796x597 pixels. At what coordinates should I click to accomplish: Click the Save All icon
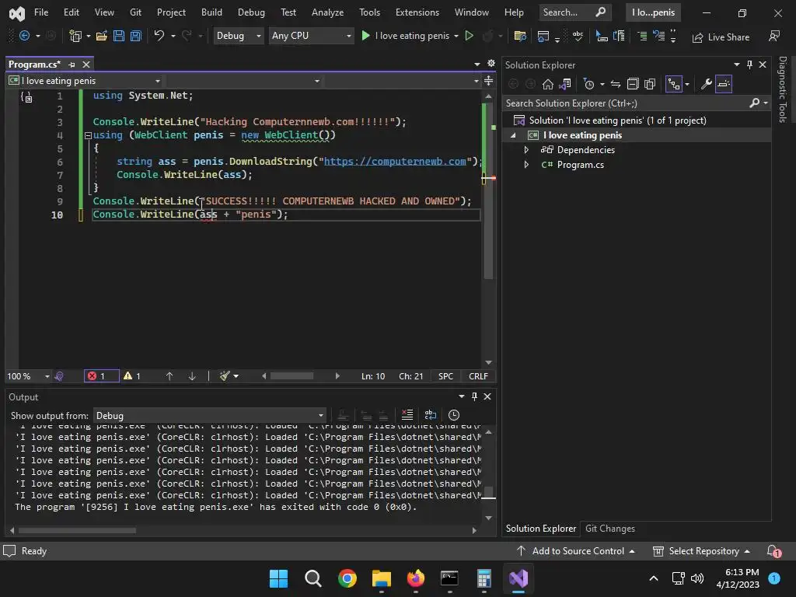point(136,36)
